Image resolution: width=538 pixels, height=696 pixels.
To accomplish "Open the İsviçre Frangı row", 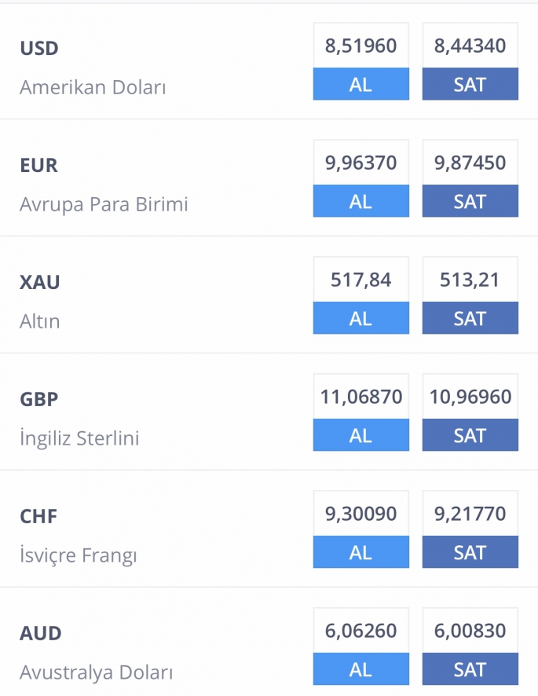I will pyautogui.click(x=269, y=529).
